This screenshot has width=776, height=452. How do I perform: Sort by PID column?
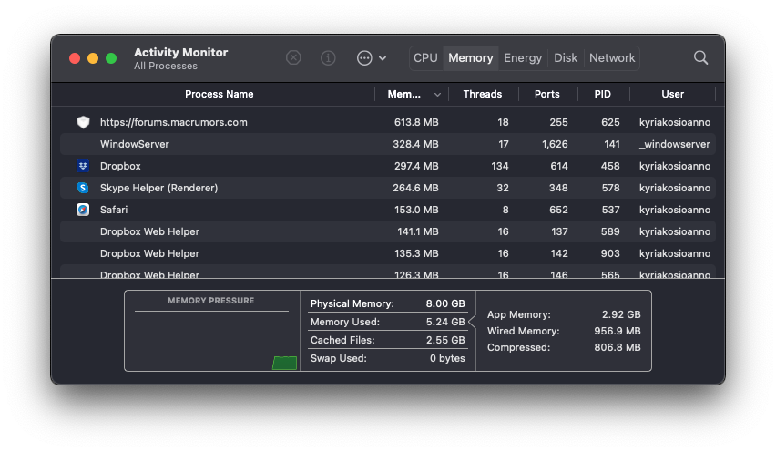(x=602, y=94)
